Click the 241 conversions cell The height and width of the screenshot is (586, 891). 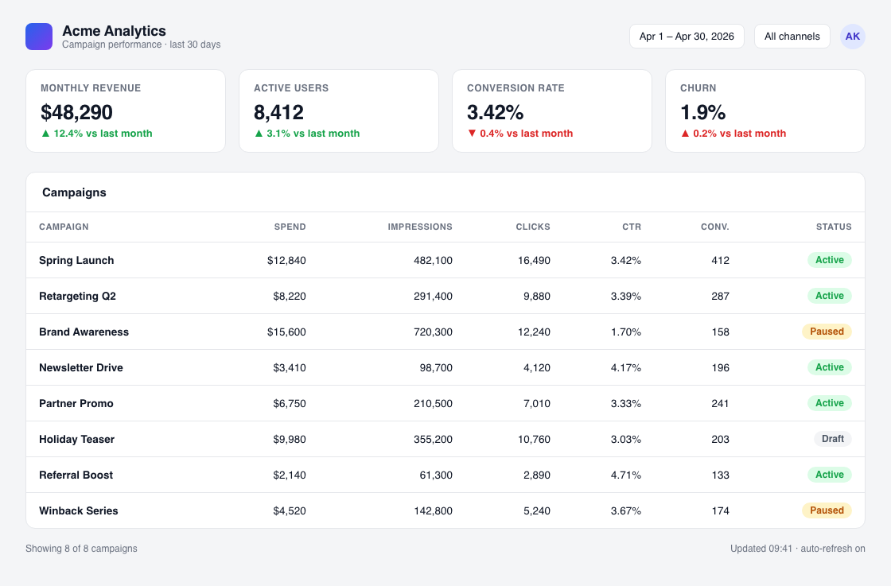pyautogui.click(x=720, y=404)
